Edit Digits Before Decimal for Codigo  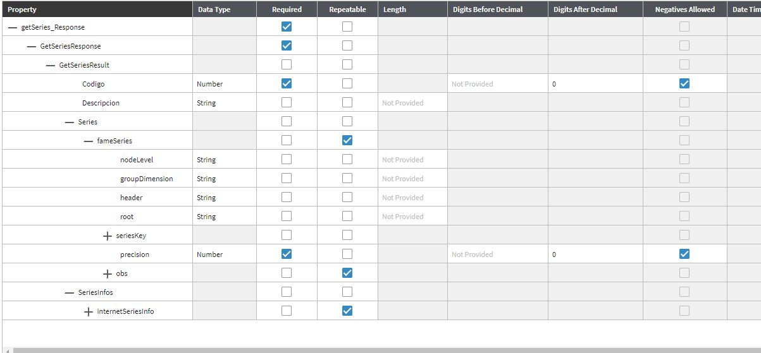[497, 84]
